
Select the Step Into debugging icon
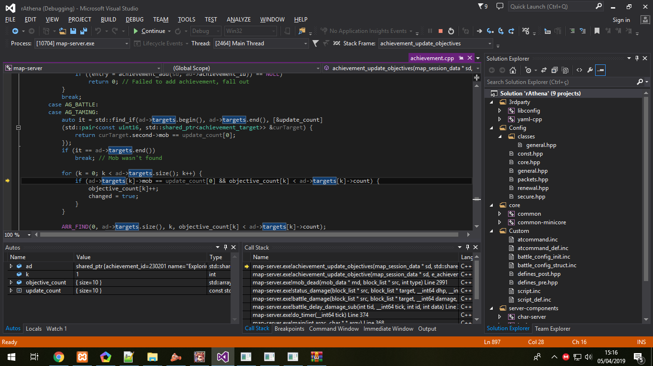[490, 31]
